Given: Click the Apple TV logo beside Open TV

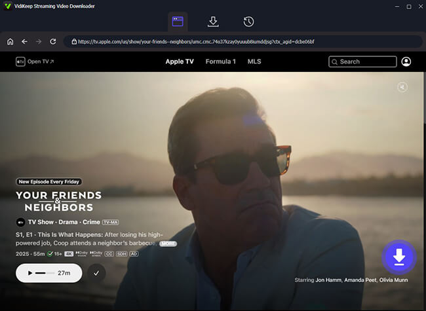Looking at the screenshot, I should click(20, 62).
